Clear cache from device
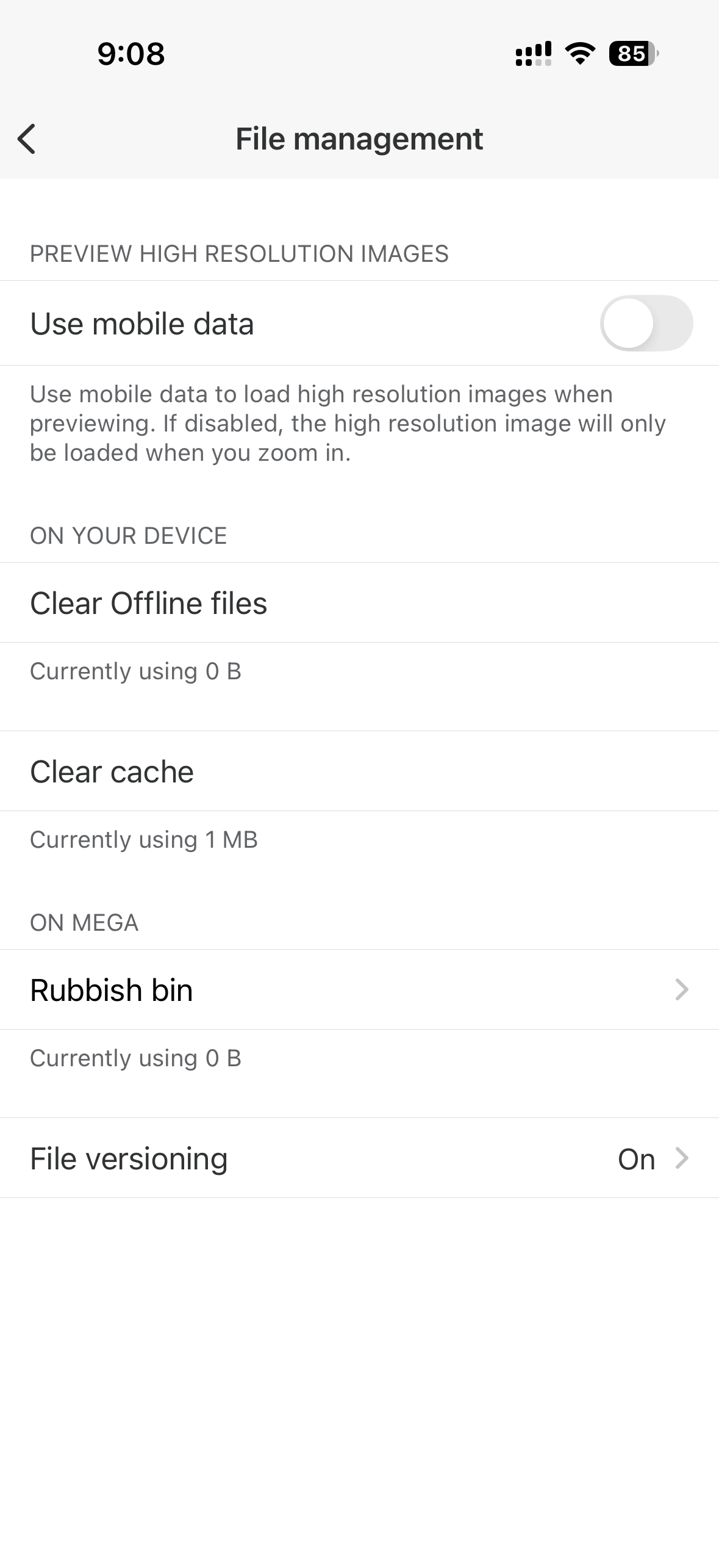 point(112,771)
